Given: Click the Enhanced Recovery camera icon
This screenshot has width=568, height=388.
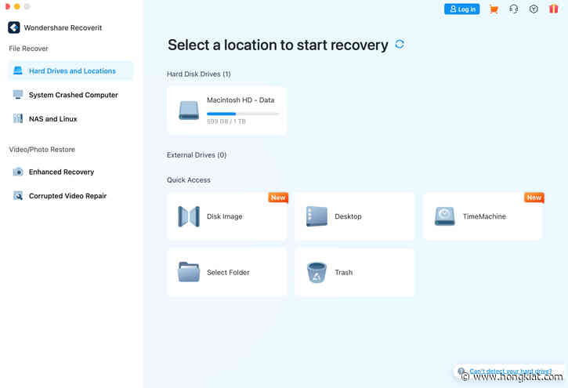Looking at the screenshot, I should [18, 172].
